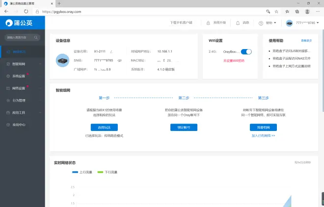Image resolution: width=324 pixels, height=207 pixels.
Task: Open 网络设置 in the sidebar
Action: [23, 88]
